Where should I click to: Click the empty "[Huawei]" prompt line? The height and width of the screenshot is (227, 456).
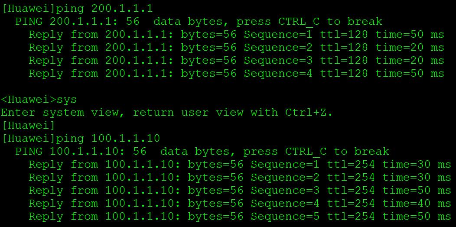click(x=28, y=126)
